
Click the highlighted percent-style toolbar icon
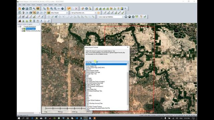34,13
